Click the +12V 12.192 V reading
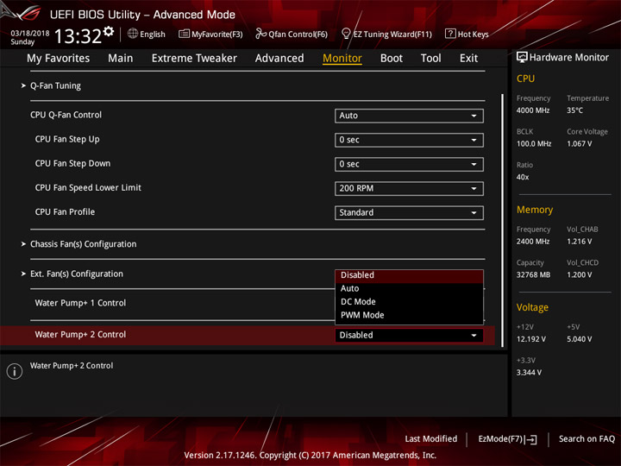Screen dimensions: 621x466 (x=531, y=339)
